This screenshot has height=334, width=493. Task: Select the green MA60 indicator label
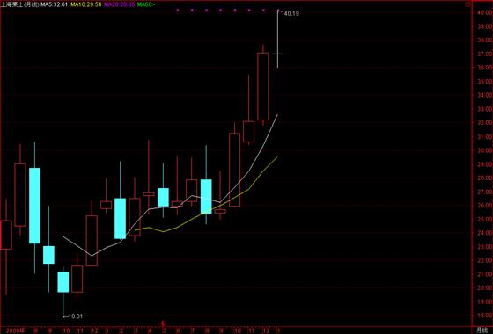(146, 4)
